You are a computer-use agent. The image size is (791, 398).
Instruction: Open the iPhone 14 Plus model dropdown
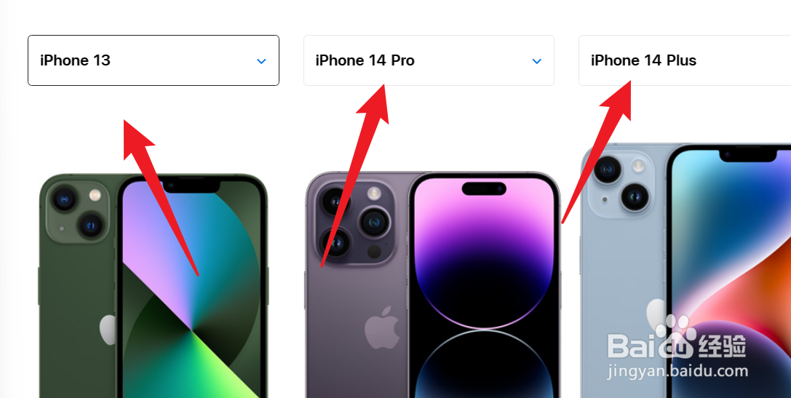[685, 60]
